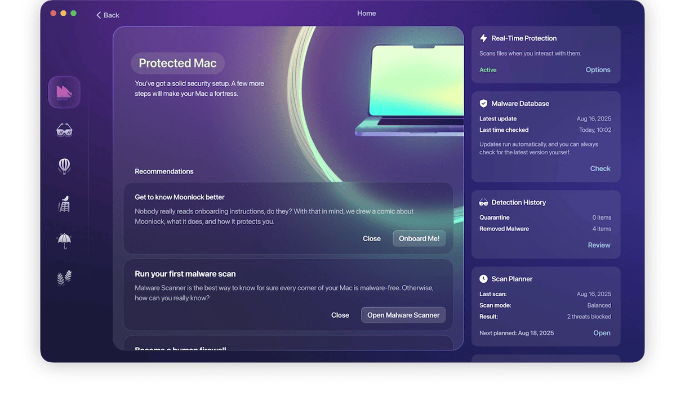685x418 pixels.
Task: Open the sunglasses icon in sidebar
Action: pyautogui.click(x=64, y=130)
